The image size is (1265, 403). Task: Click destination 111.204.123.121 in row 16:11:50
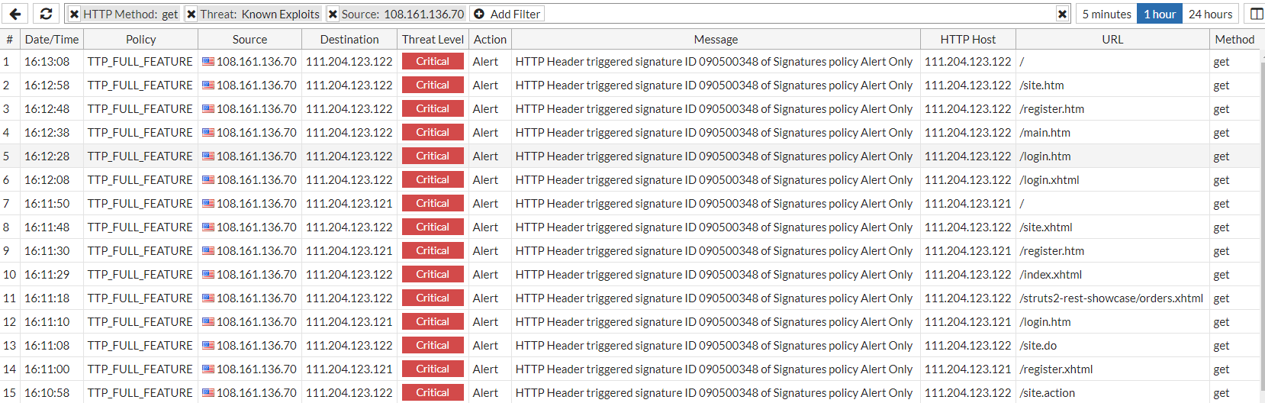tap(349, 204)
